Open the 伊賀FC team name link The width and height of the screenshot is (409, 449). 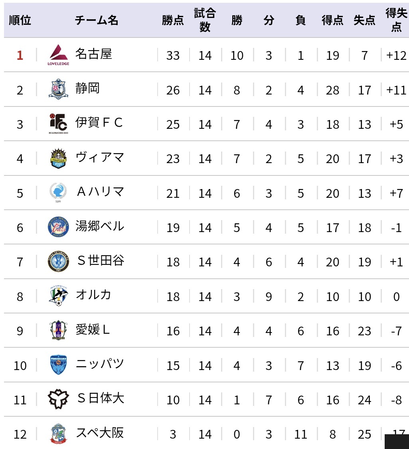99,122
